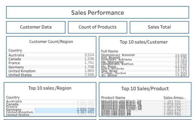Click the Product Name column header
Screen dimensions: 195x120
pos(113,98)
